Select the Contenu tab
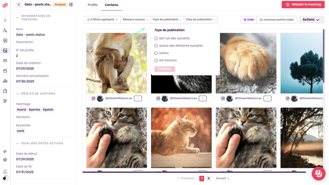329x185 pixels. coord(111,5)
